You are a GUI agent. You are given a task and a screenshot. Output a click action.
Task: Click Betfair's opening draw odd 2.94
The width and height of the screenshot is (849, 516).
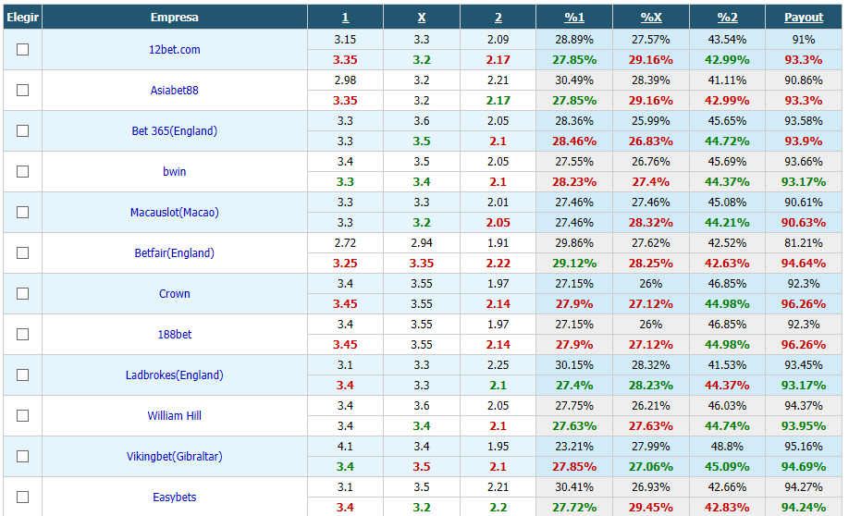[x=422, y=242]
